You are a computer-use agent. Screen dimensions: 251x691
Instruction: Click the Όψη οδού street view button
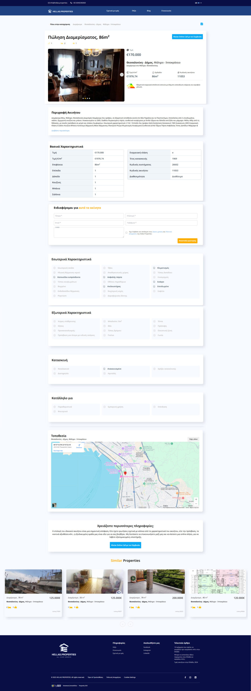coord(193,439)
